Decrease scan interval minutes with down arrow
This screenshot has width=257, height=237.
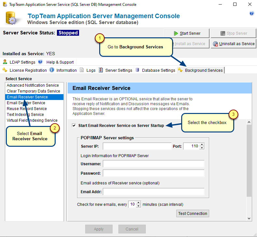[x=139, y=206]
